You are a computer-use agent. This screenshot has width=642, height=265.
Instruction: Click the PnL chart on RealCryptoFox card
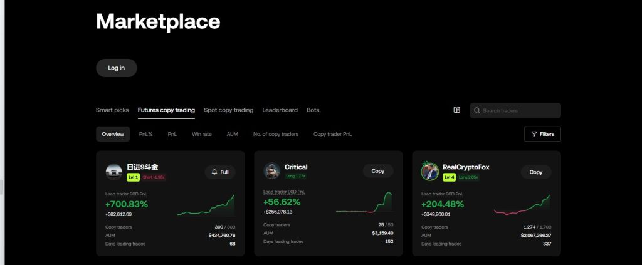522,205
